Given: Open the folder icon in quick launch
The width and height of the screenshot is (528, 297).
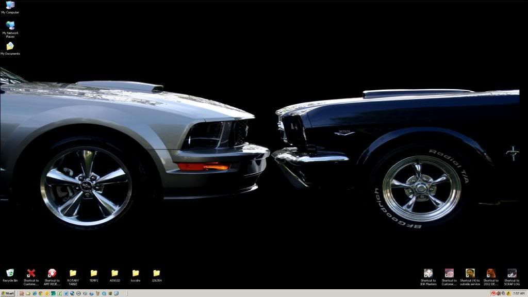Looking at the screenshot, I should coord(28,293).
